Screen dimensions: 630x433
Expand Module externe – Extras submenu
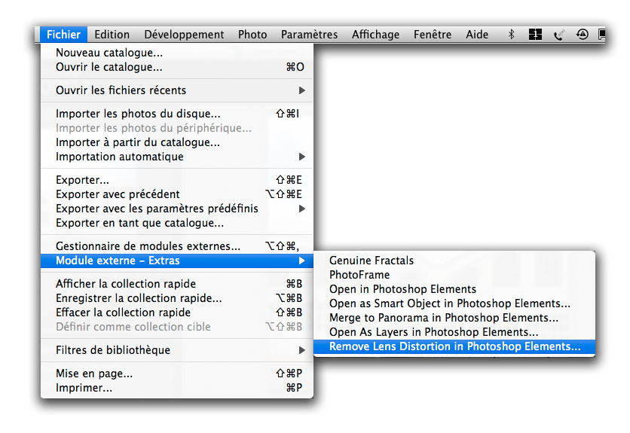point(177,261)
